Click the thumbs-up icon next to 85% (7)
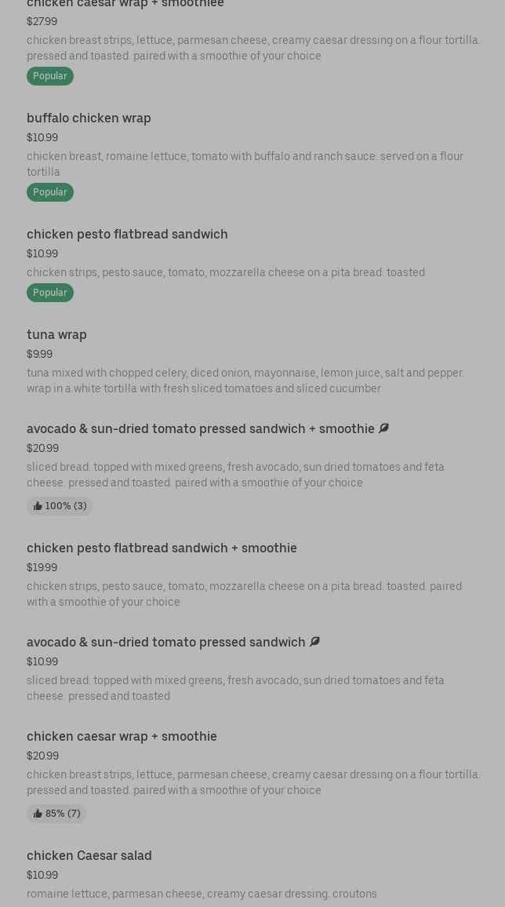505x907 pixels. tap(38, 814)
